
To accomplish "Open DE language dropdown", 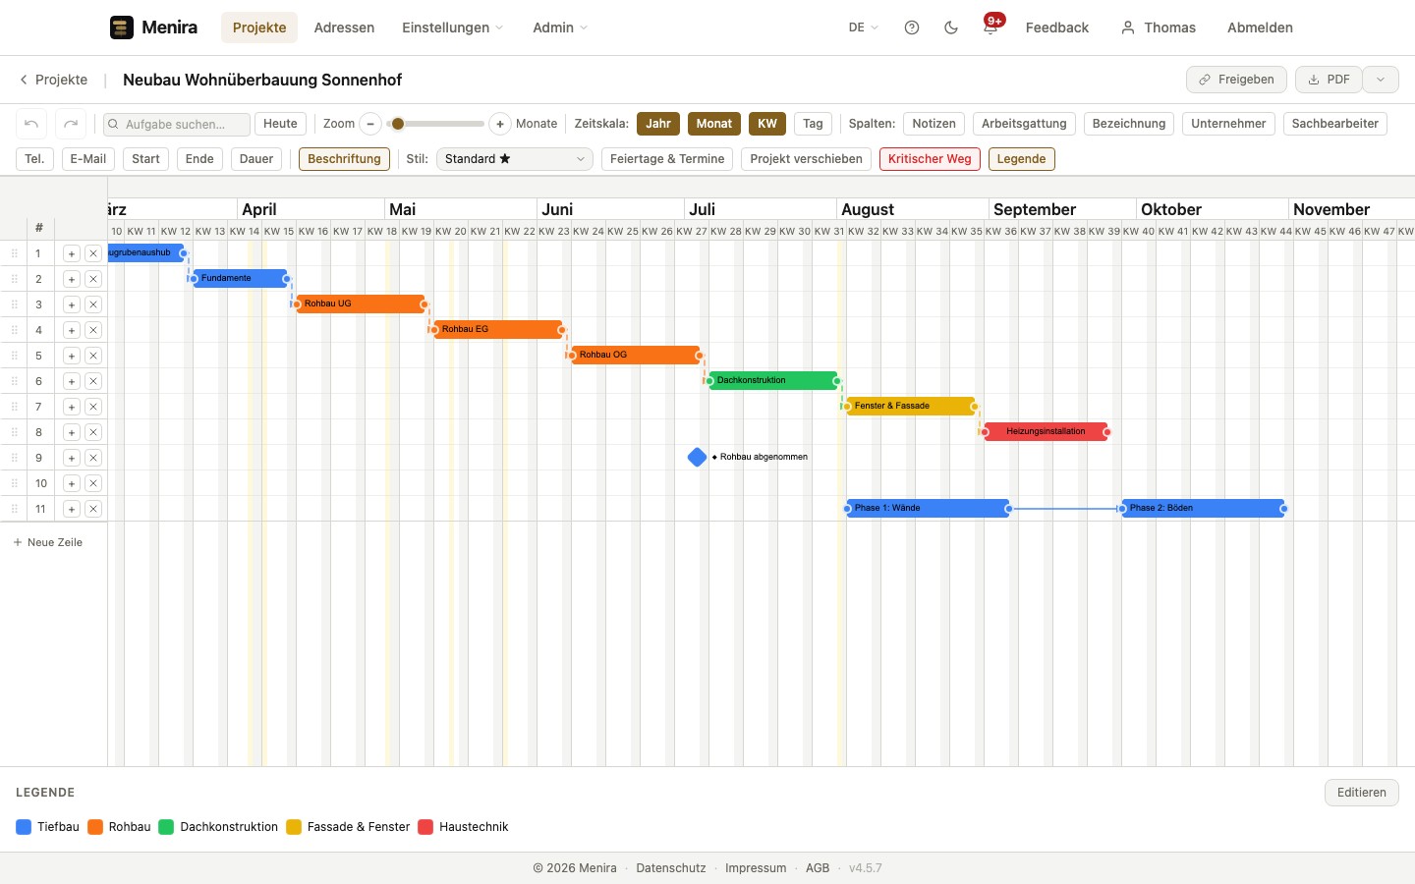I will (864, 28).
